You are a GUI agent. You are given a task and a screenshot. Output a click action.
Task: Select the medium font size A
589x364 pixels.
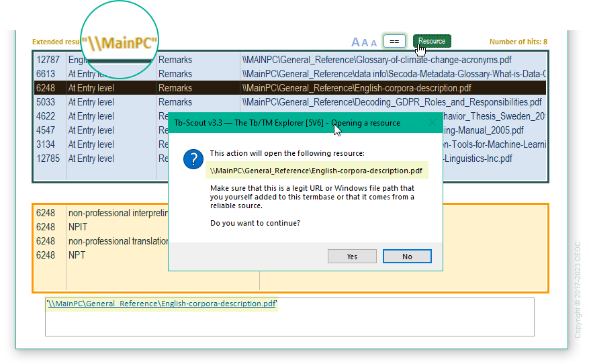click(365, 43)
